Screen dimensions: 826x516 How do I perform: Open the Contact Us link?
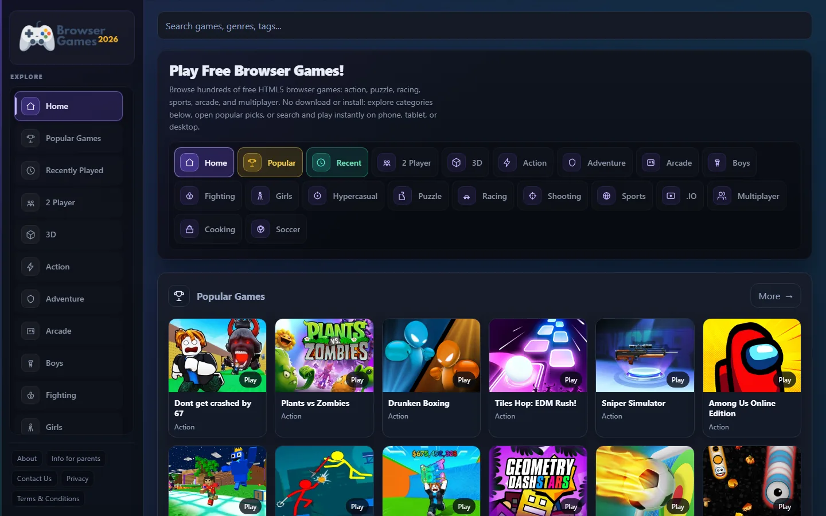(x=34, y=479)
